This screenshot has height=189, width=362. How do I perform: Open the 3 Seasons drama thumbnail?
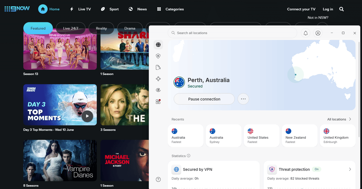(125, 105)
